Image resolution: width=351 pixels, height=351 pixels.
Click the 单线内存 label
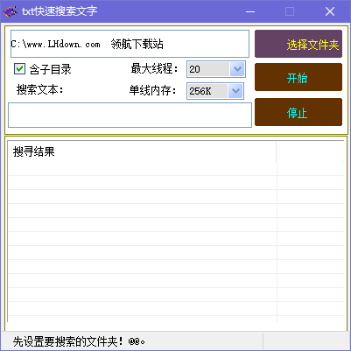click(x=153, y=91)
